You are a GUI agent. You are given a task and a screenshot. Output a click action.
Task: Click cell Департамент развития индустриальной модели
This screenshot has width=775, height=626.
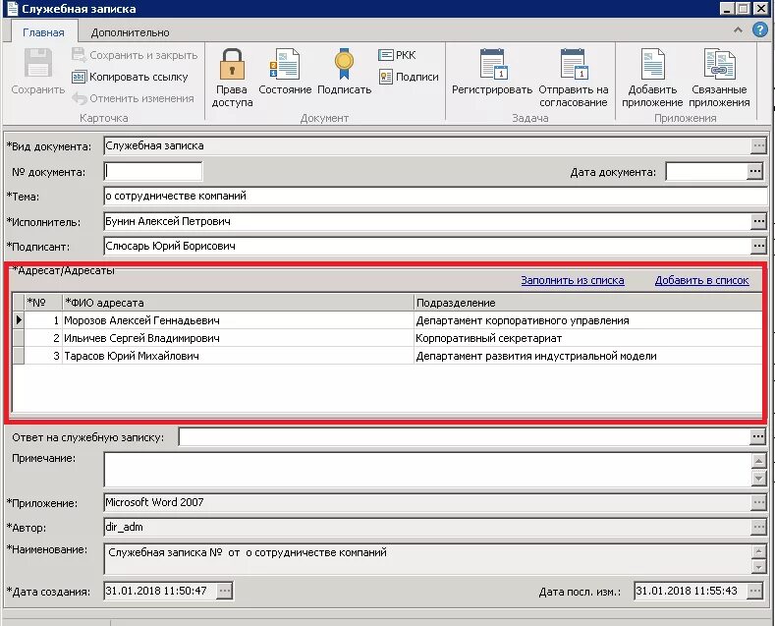point(588,356)
